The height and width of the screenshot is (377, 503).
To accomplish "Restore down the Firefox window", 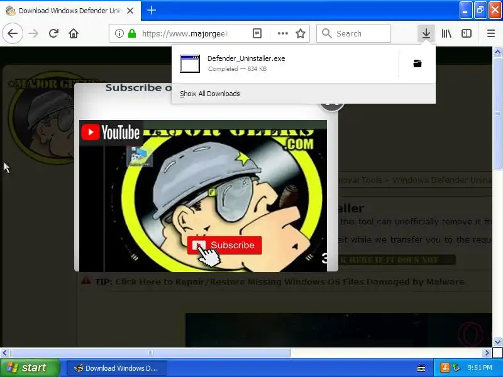I will click(x=480, y=10).
